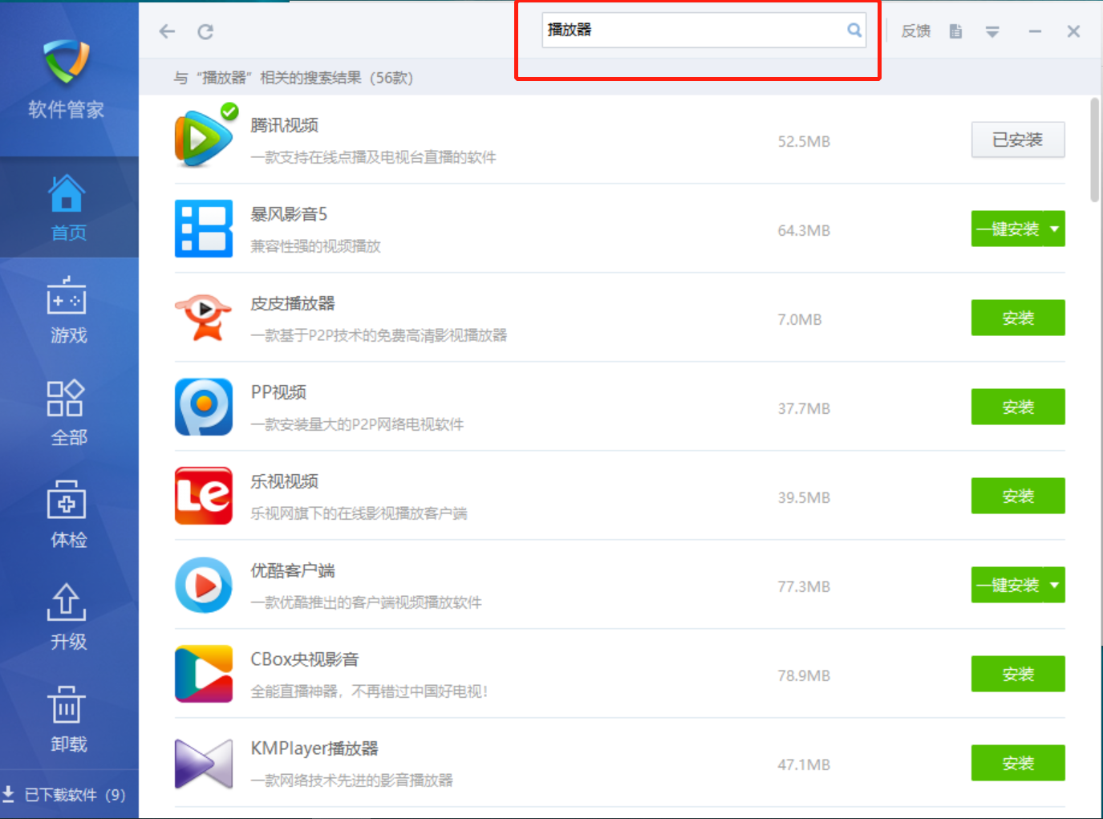The width and height of the screenshot is (1103, 819).
Task: Open PP视频 title text
Action: (x=278, y=392)
